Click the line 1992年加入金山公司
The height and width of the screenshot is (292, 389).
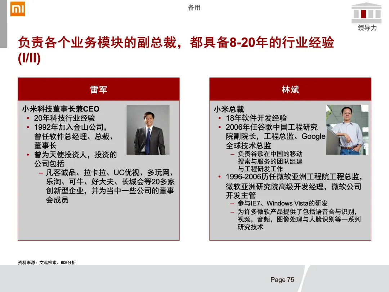[70, 127]
